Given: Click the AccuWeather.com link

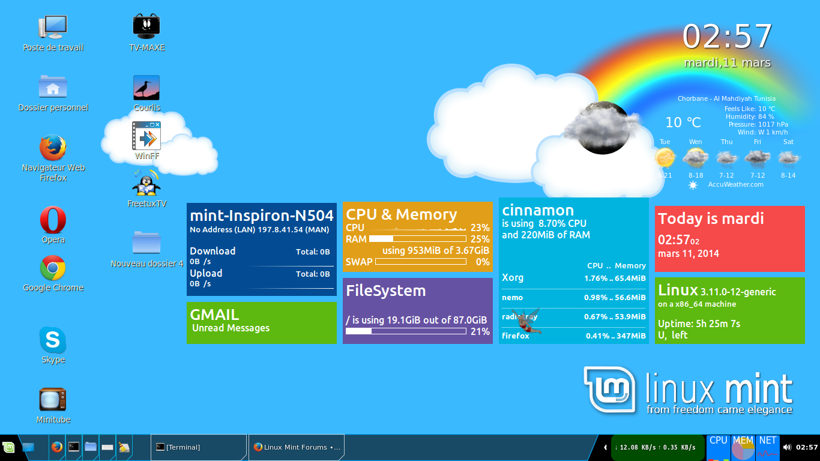Looking at the screenshot, I should [735, 184].
